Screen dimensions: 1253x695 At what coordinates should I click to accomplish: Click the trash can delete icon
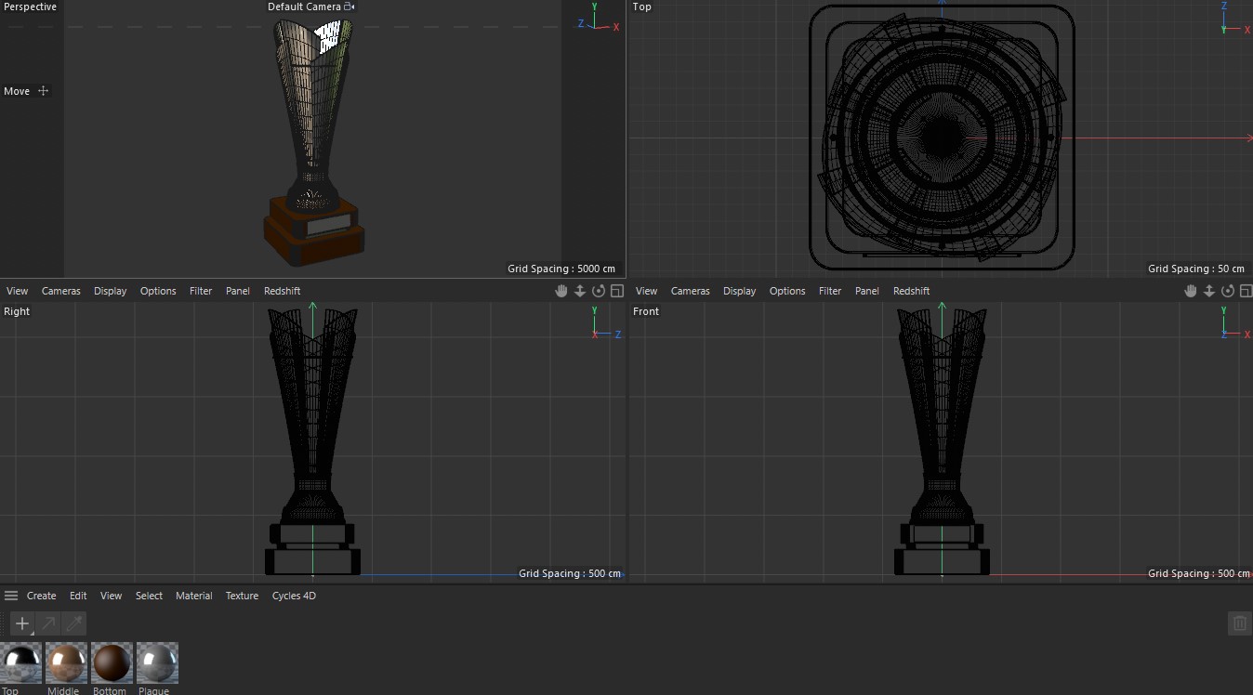[x=1239, y=623]
